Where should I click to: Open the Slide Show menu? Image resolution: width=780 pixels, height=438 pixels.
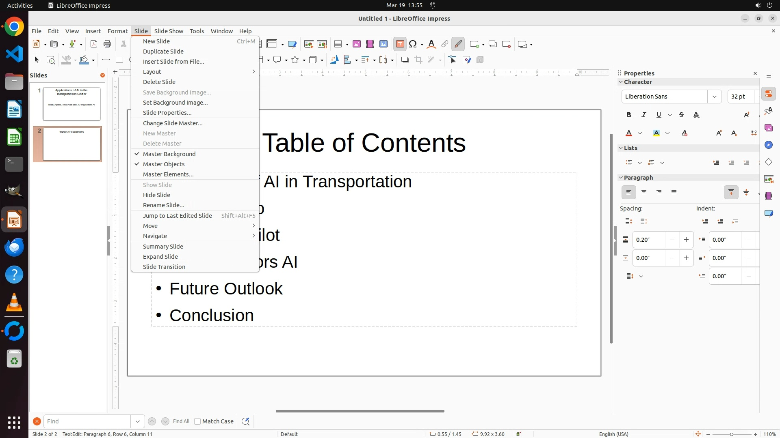(x=169, y=31)
